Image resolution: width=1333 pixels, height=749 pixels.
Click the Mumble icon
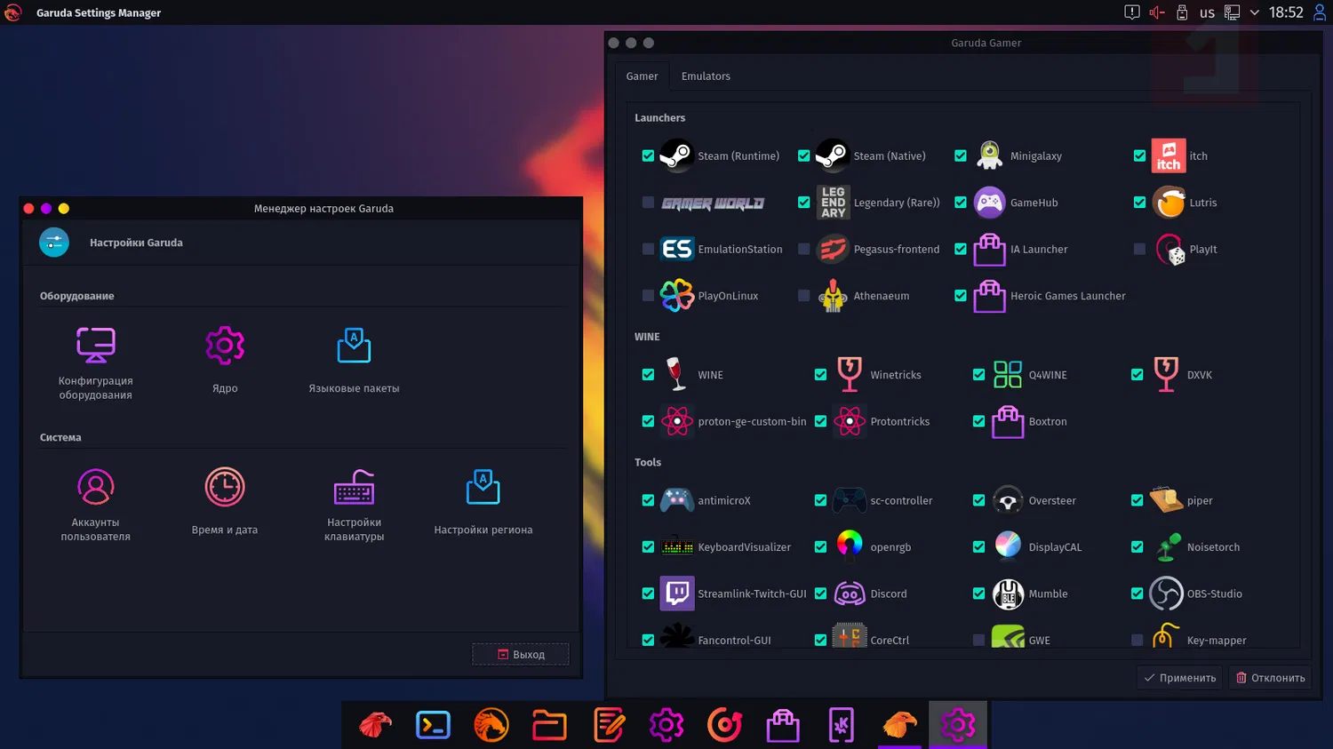click(x=1008, y=594)
